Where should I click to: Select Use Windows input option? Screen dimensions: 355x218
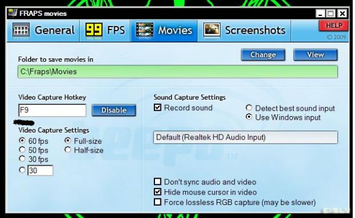click(x=249, y=117)
